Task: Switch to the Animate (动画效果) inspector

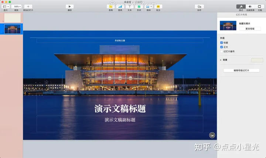Action: point(250,6)
